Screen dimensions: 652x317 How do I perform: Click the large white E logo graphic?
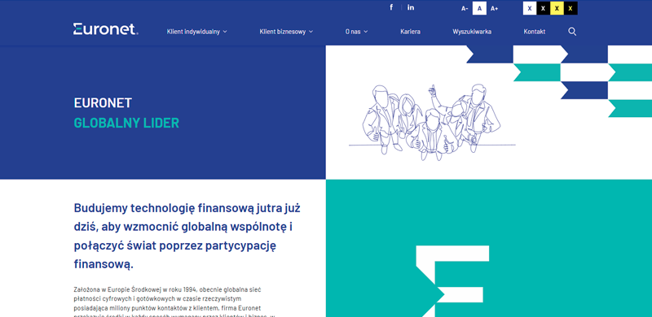click(x=452, y=281)
